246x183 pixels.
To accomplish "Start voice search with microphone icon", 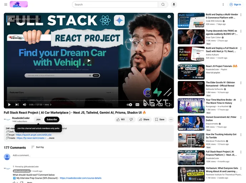I will pos(174,5).
